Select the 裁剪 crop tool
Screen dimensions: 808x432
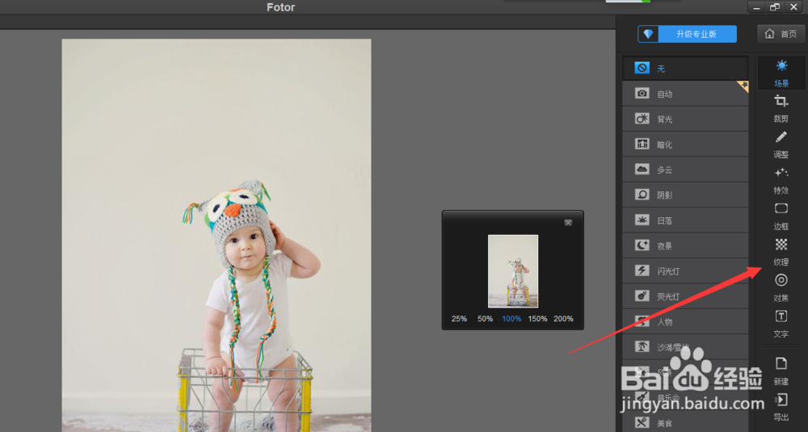(781, 106)
